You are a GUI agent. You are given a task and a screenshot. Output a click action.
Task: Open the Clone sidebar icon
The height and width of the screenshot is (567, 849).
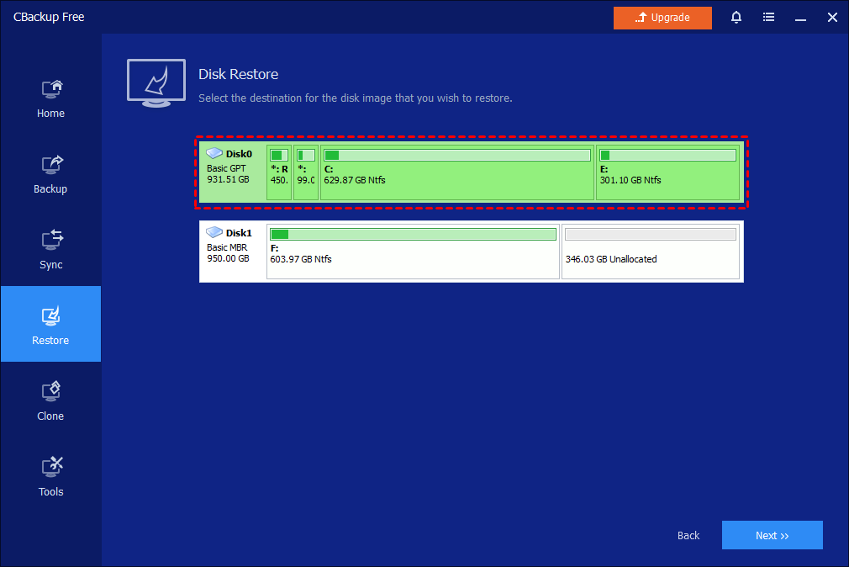tap(50, 392)
